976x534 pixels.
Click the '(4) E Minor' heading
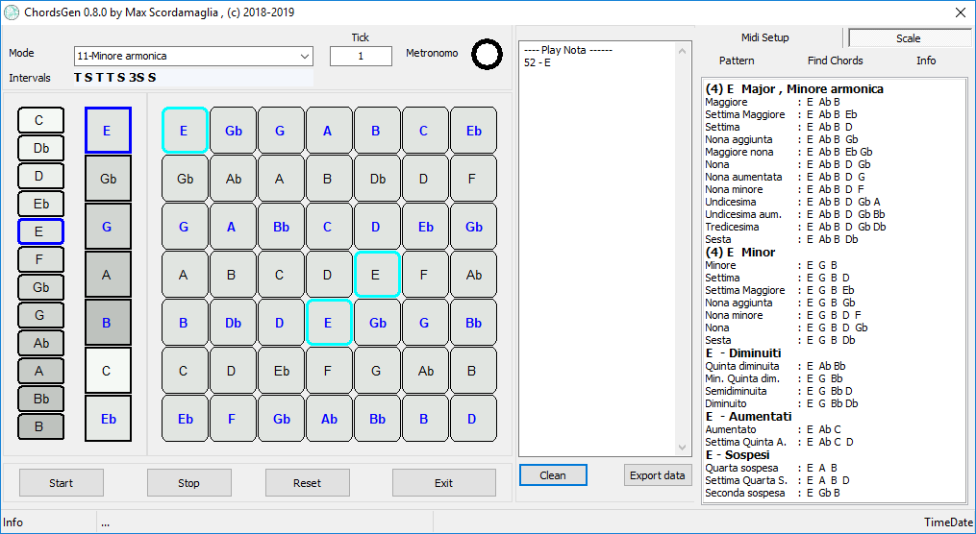pyautogui.click(x=740, y=253)
